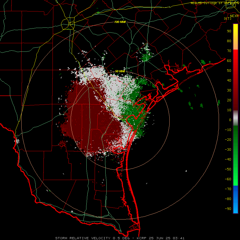This screenshot has height=240, width=240.
Task: Click the -40 label on velocity scale
Action: pos(228,159)
